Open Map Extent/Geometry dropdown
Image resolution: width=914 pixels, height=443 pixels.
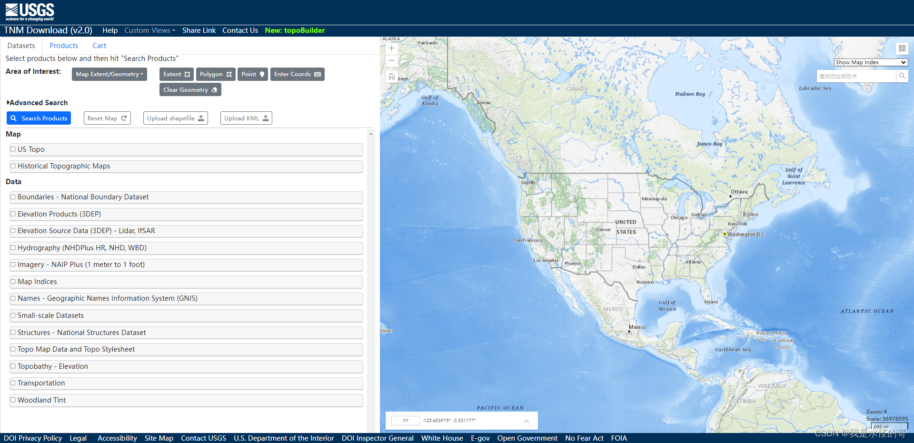(x=109, y=74)
